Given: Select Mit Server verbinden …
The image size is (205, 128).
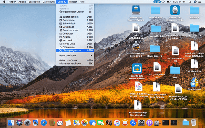Looking at the screenshot, I should (x=75, y=63).
